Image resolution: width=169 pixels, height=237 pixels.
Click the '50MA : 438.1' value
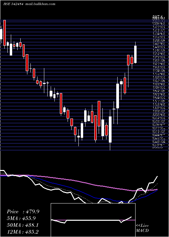coord(23,225)
